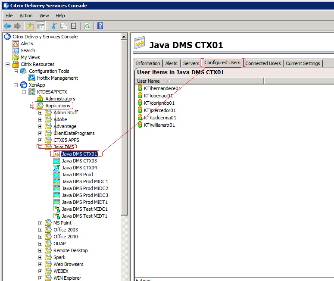Toggle the Show/Hide Console Tree icon
Viewport: 334px width, 281px height.
click(x=41, y=26)
